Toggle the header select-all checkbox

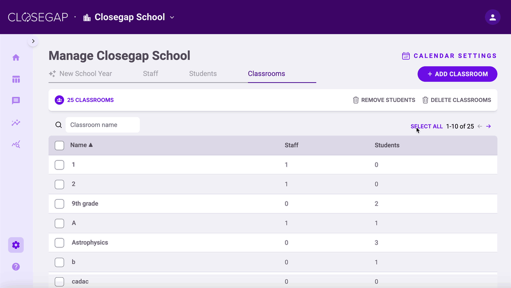59,145
